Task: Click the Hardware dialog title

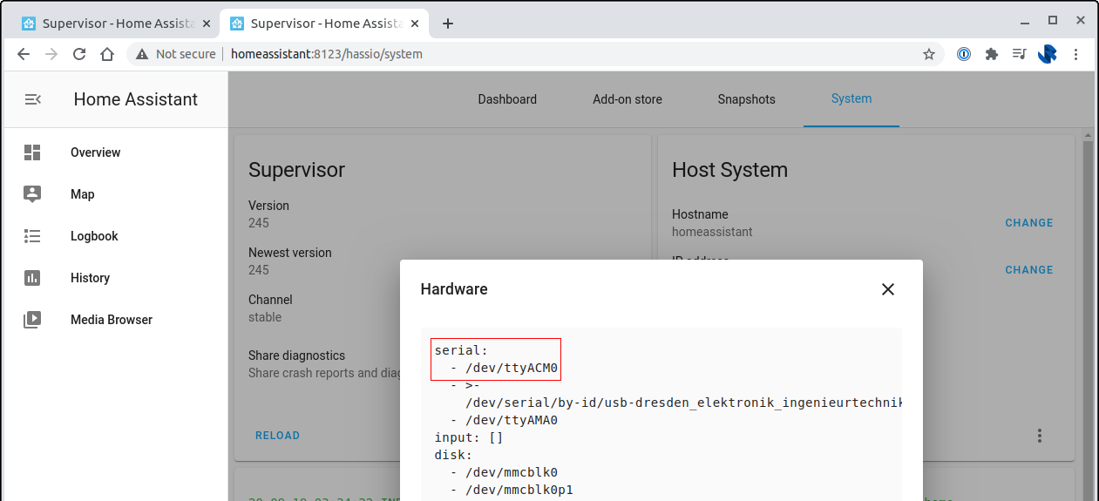Action: 454,289
